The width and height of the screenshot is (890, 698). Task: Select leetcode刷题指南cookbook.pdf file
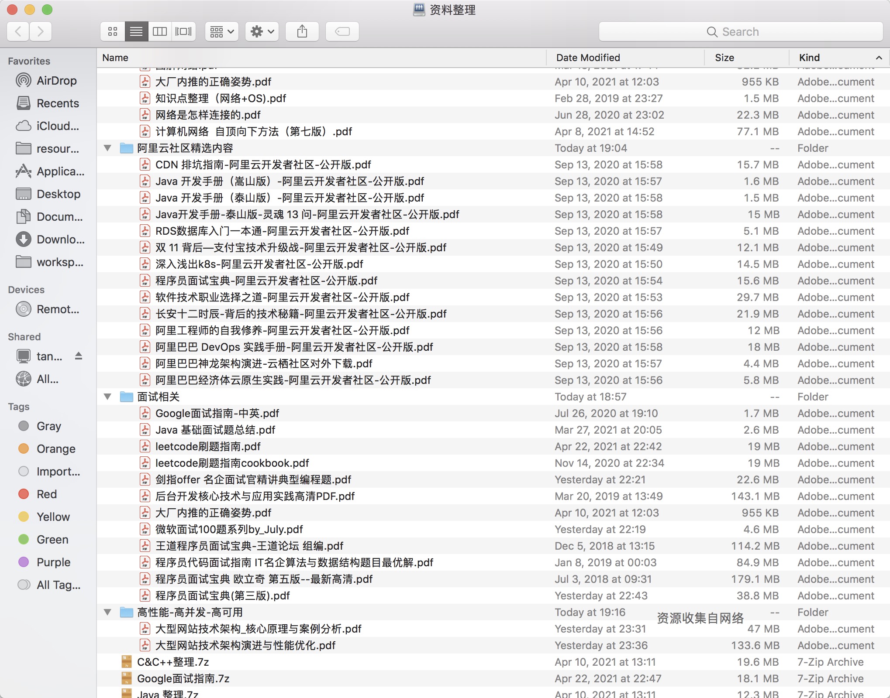click(232, 463)
